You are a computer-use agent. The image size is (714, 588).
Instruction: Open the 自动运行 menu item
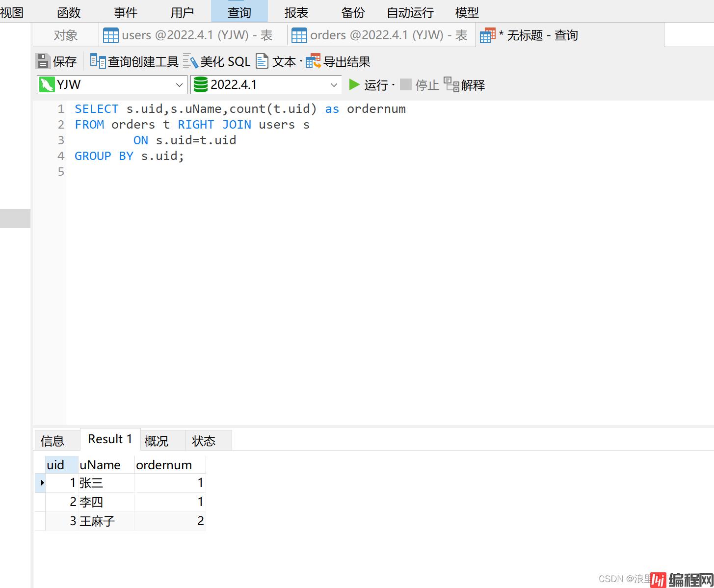click(410, 13)
